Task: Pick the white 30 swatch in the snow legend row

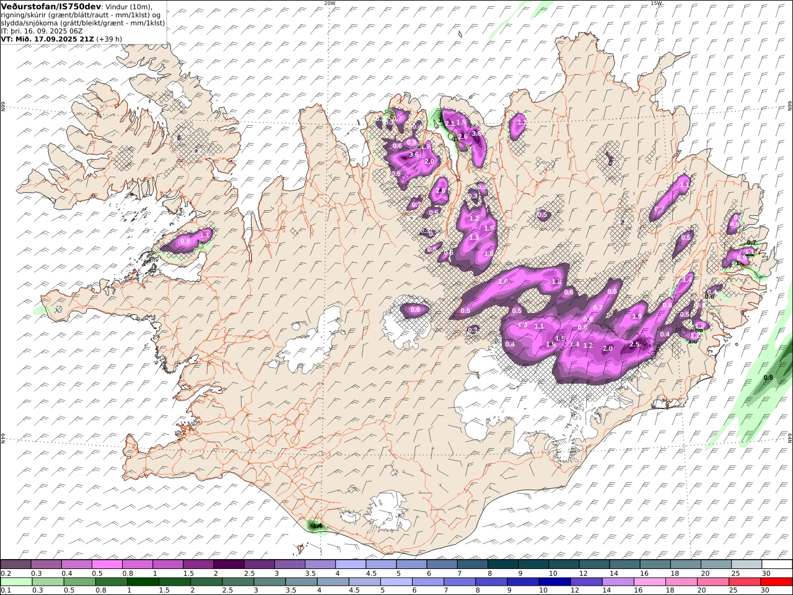Action: tap(777, 564)
